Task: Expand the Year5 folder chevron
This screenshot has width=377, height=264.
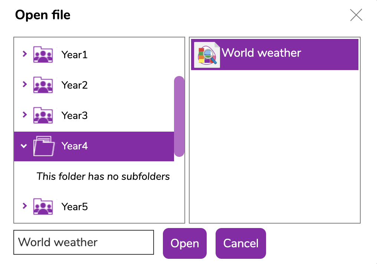Action: (x=24, y=206)
